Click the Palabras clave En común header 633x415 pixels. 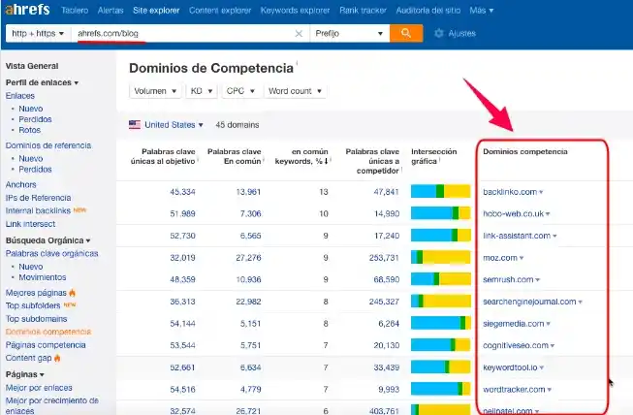pyautogui.click(x=235, y=156)
